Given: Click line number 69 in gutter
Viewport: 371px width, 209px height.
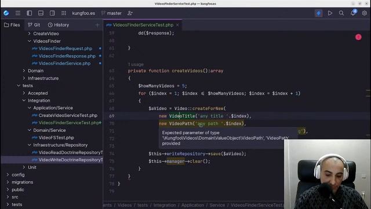Looking at the screenshot, I should (x=112, y=116).
